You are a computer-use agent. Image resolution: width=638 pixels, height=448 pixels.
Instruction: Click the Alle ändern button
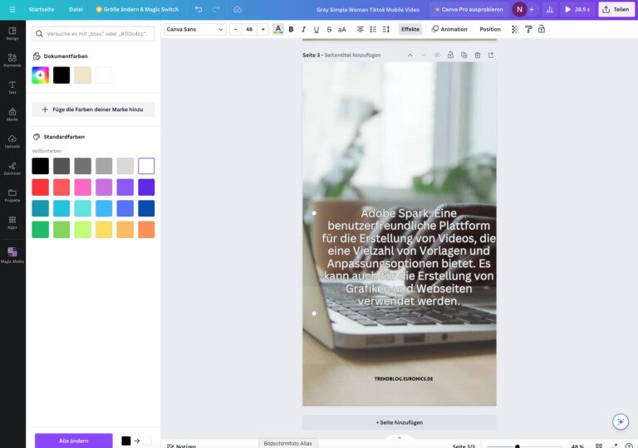(74, 441)
